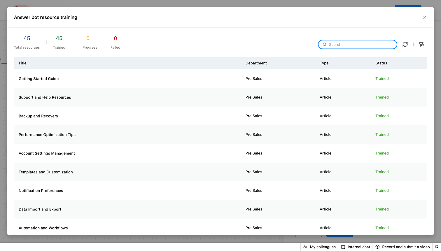The image size is (441, 251).
Task: Click the refresh resources icon
Action: coord(405,44)
